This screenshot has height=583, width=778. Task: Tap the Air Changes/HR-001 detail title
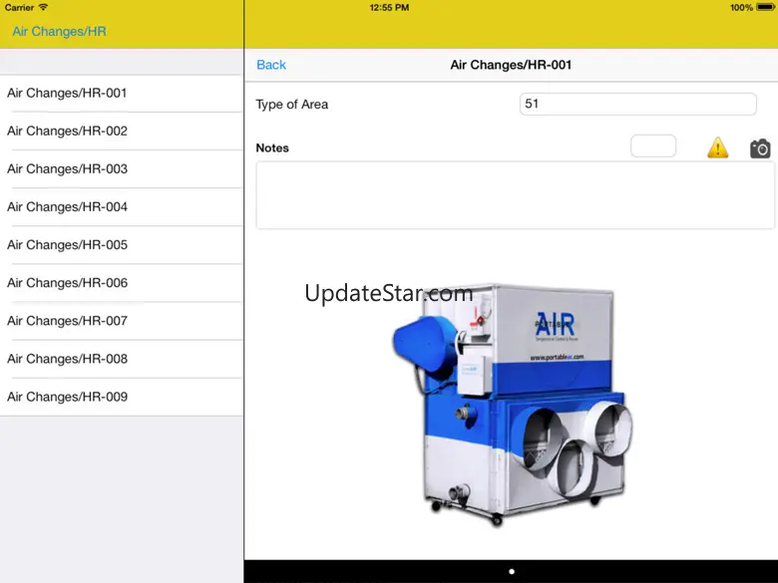click(x=511, y=65)
